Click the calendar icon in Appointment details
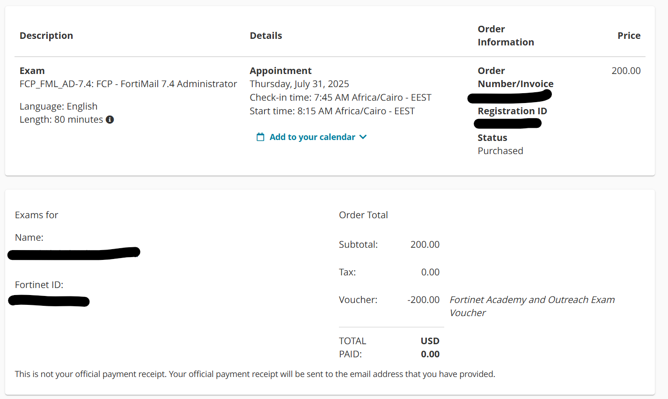 [x=260, y=137]
